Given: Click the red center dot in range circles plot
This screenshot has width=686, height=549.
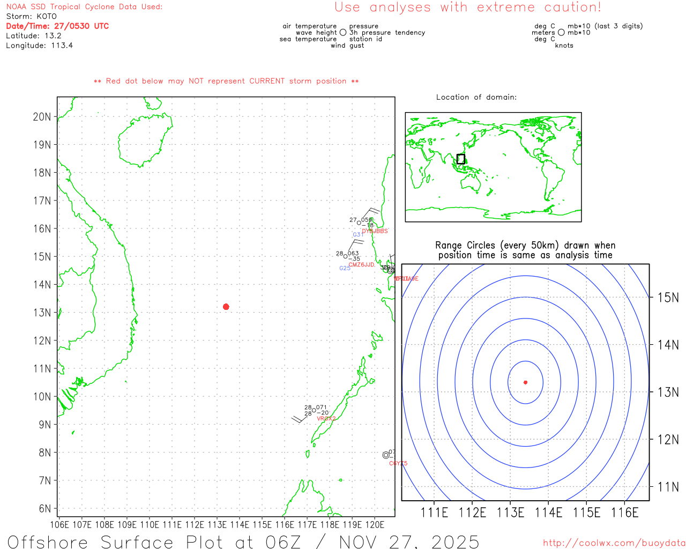Looking at the screenshot, I should pyautogui.click(x=525, y=382).
